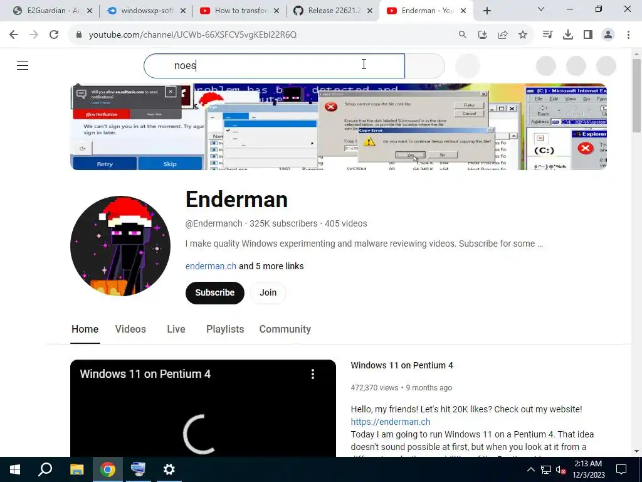Switch to the Release 22621 GitHub tab
The width and height of the screenshot is (642, 482).
pos(334,11)
